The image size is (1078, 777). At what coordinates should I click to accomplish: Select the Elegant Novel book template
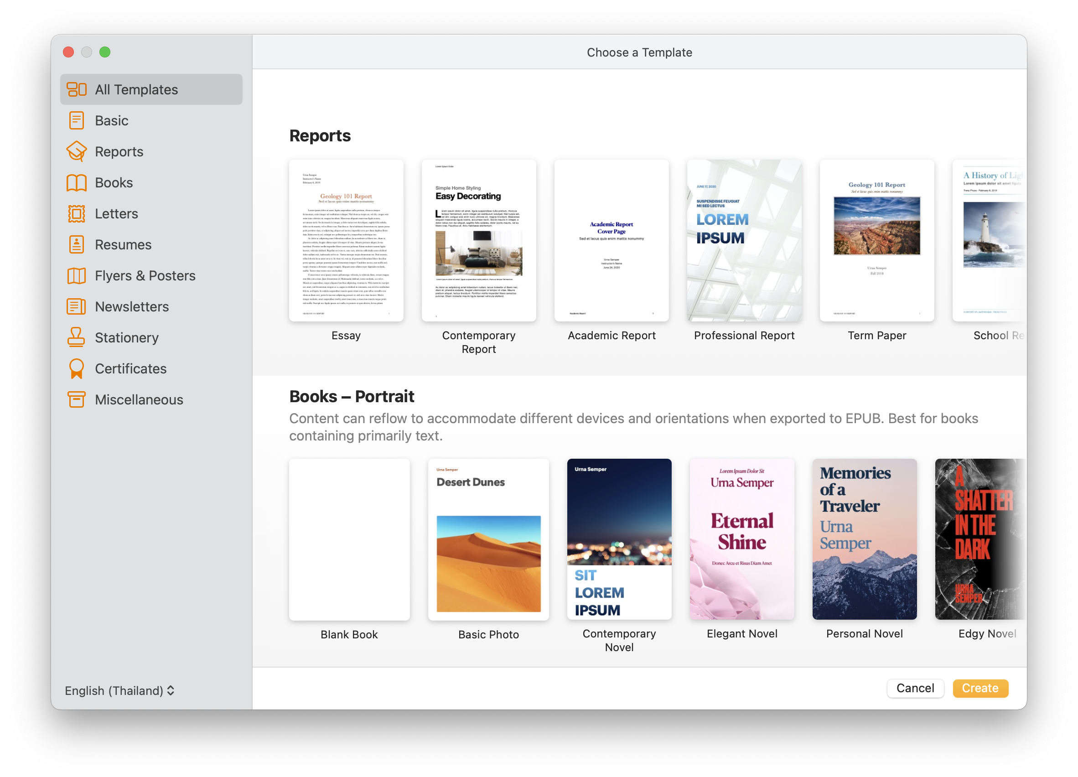click(741, 539)
